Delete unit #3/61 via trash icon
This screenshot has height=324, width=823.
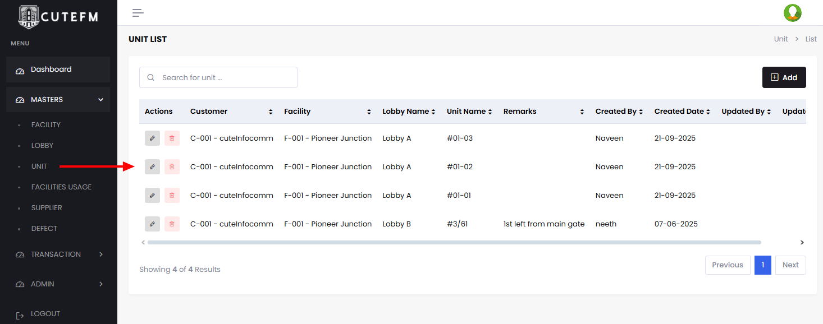[x=172, y=224]
